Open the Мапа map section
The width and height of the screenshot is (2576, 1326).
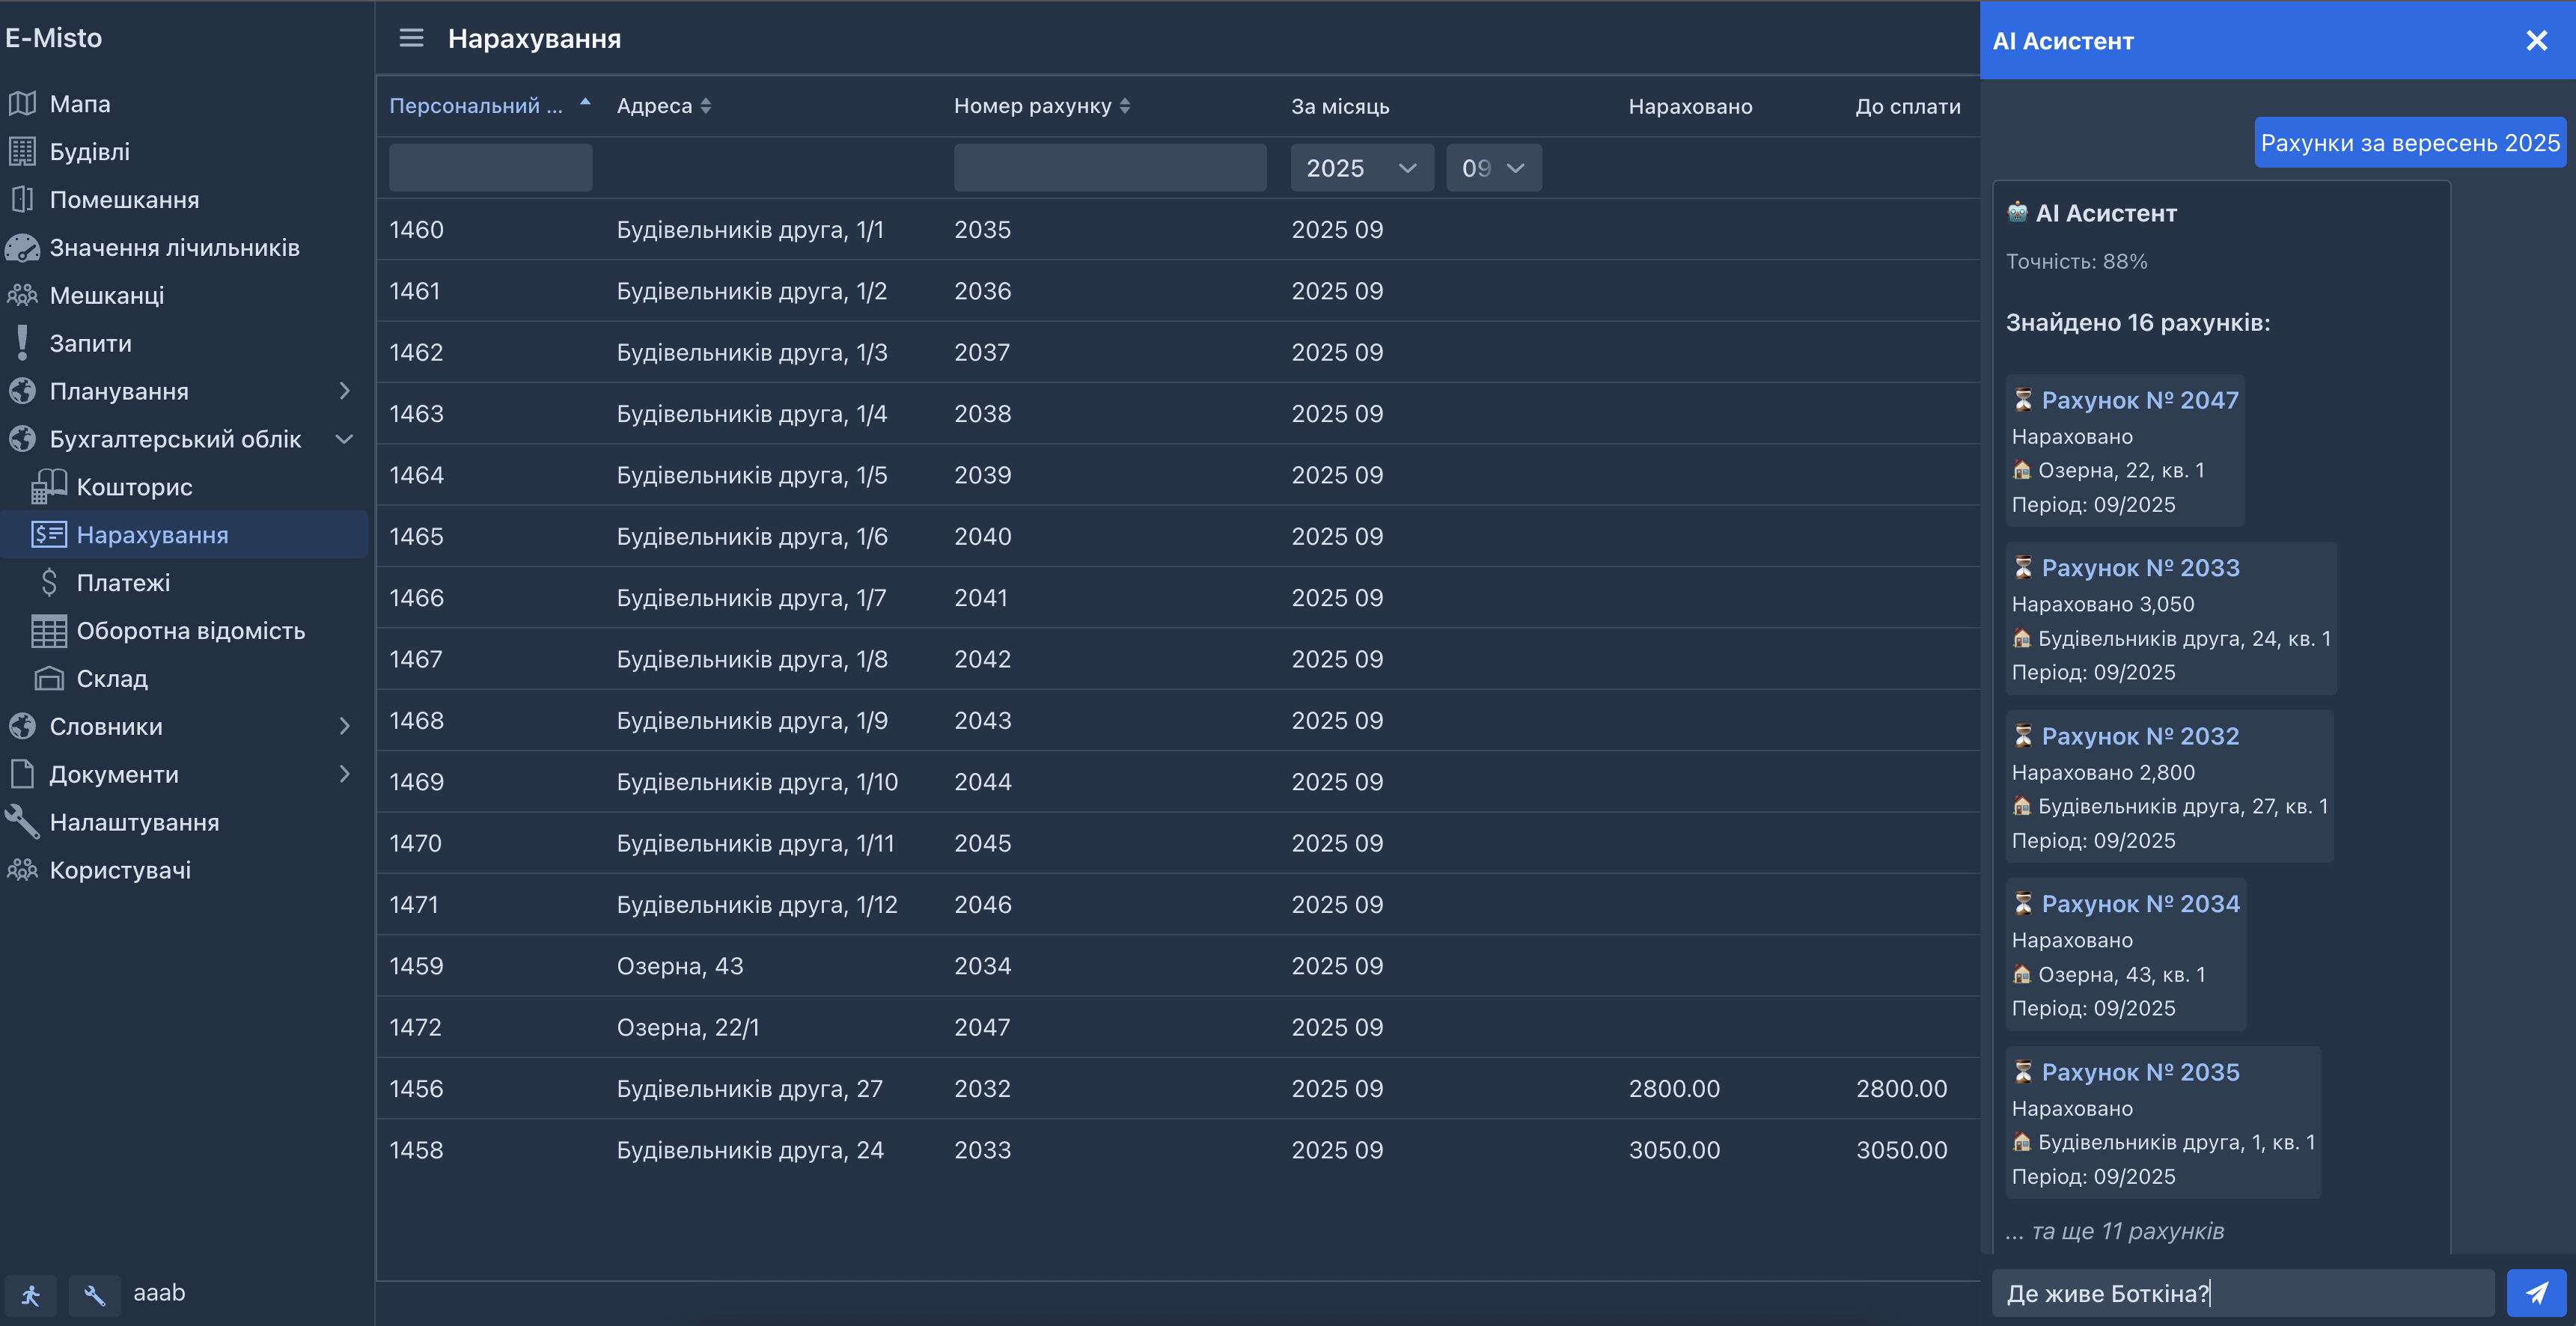(79, 104)
